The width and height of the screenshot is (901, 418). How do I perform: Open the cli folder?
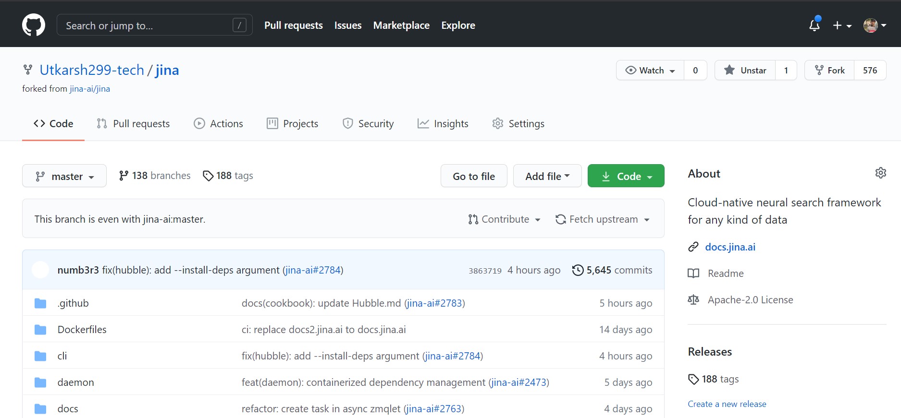pyautogui.click(x=62, y=356)
